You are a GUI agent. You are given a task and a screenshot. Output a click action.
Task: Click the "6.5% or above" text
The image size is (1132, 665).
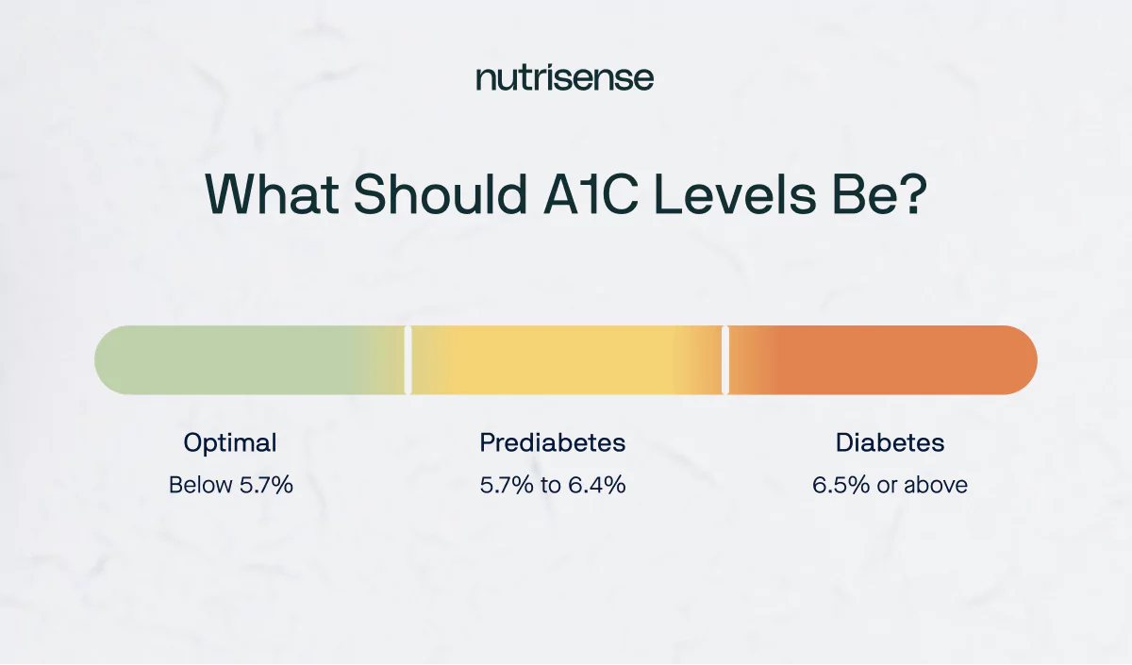(x=890, y=485)
